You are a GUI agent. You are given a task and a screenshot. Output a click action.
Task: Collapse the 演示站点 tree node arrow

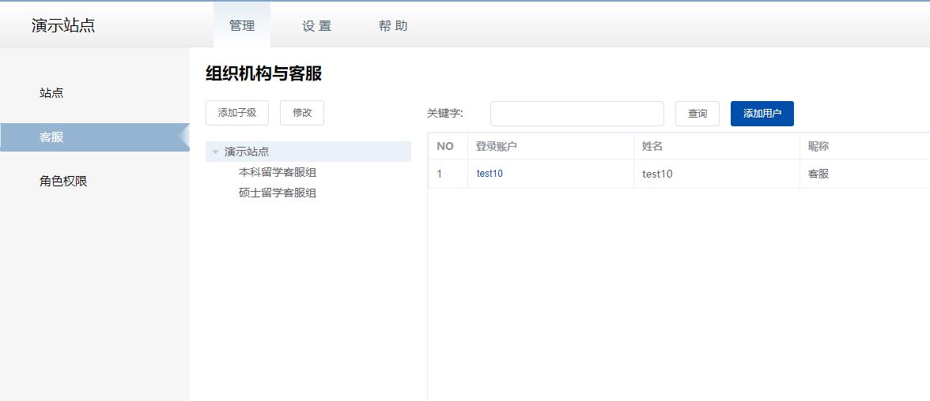tap(215, 152)
